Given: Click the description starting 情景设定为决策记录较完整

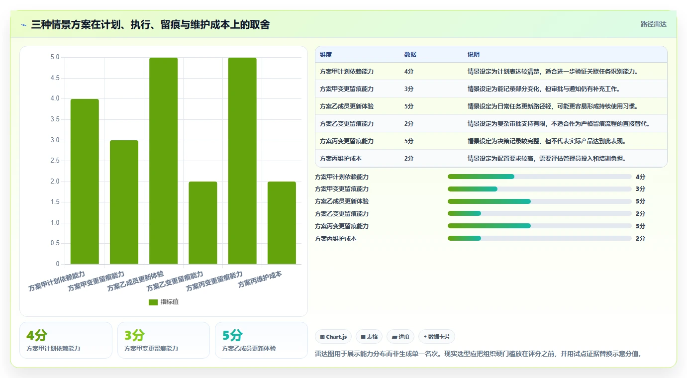Looking at the screenshot, I should 547,141.
